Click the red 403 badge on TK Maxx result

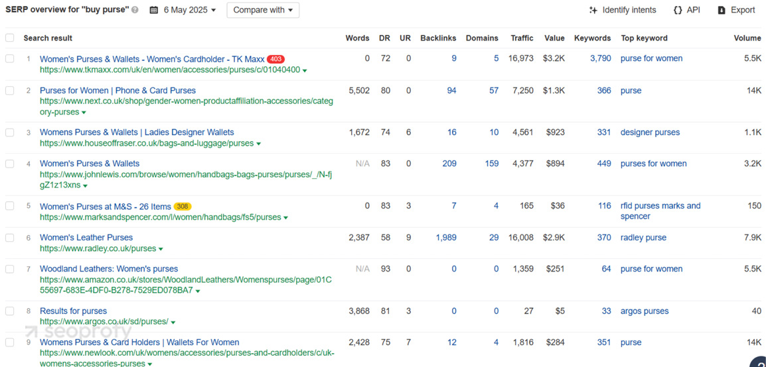point(275,59)
